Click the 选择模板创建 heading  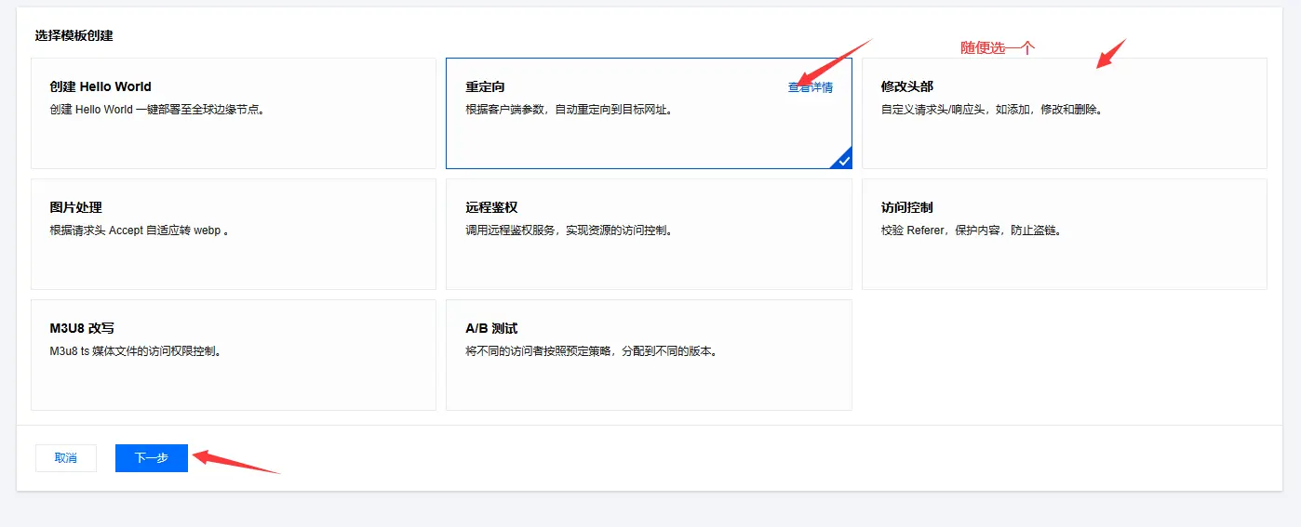(x=74, y=35)
